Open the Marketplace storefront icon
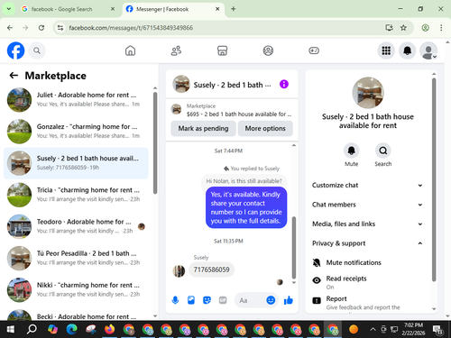The width and height of the screenshot is (451, 338). (222, 50)
